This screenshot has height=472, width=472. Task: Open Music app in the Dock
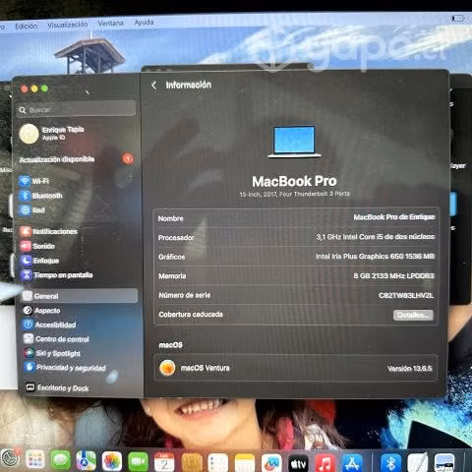[x=324, y=463]
